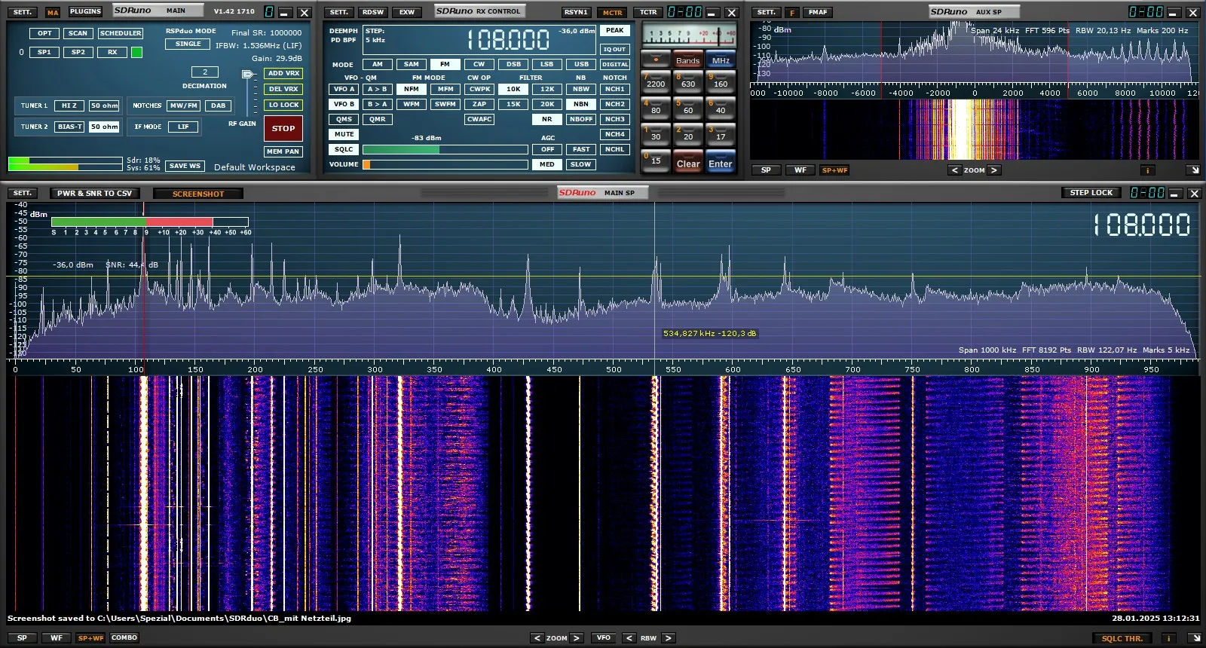Click the resize arrow in AUX SP panel
The width and height of the screenshot is (1206, 648).
click(1192, 170)
